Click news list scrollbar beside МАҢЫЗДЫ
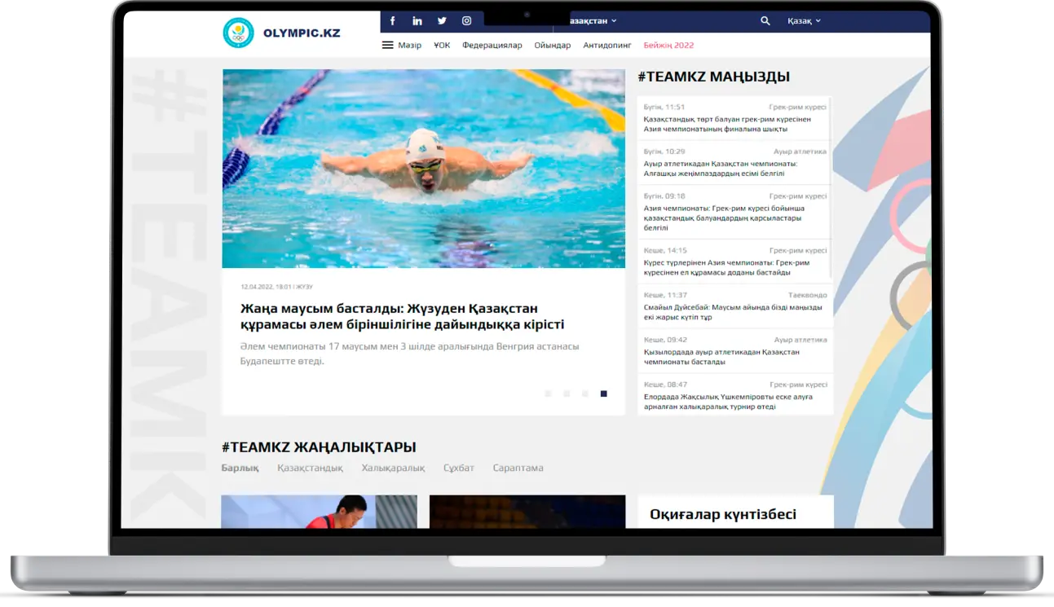Screen dimensions: 1054x607 tap(831, 189)
